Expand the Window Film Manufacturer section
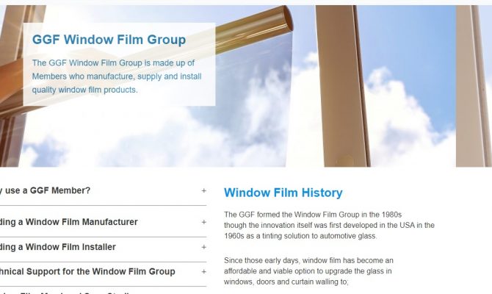Screen dimensions: 492x294 (103, 222)
